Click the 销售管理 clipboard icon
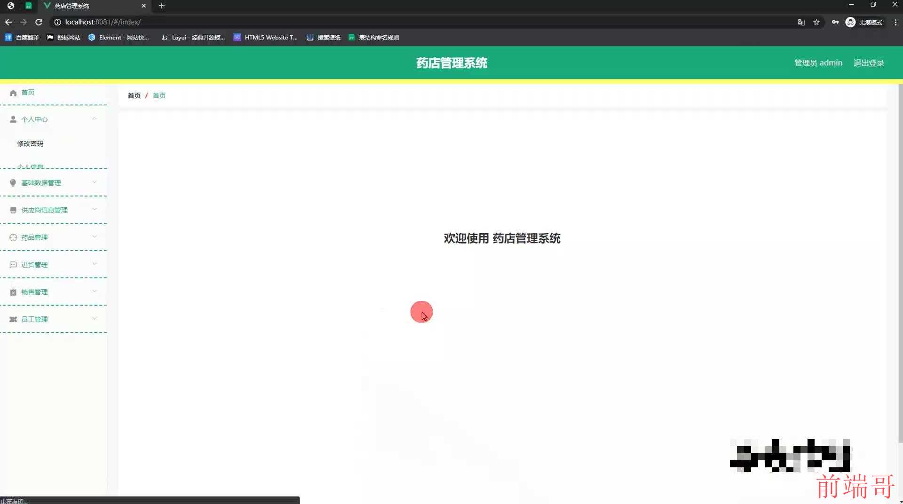The image size is (903, 504). point(13,292)
